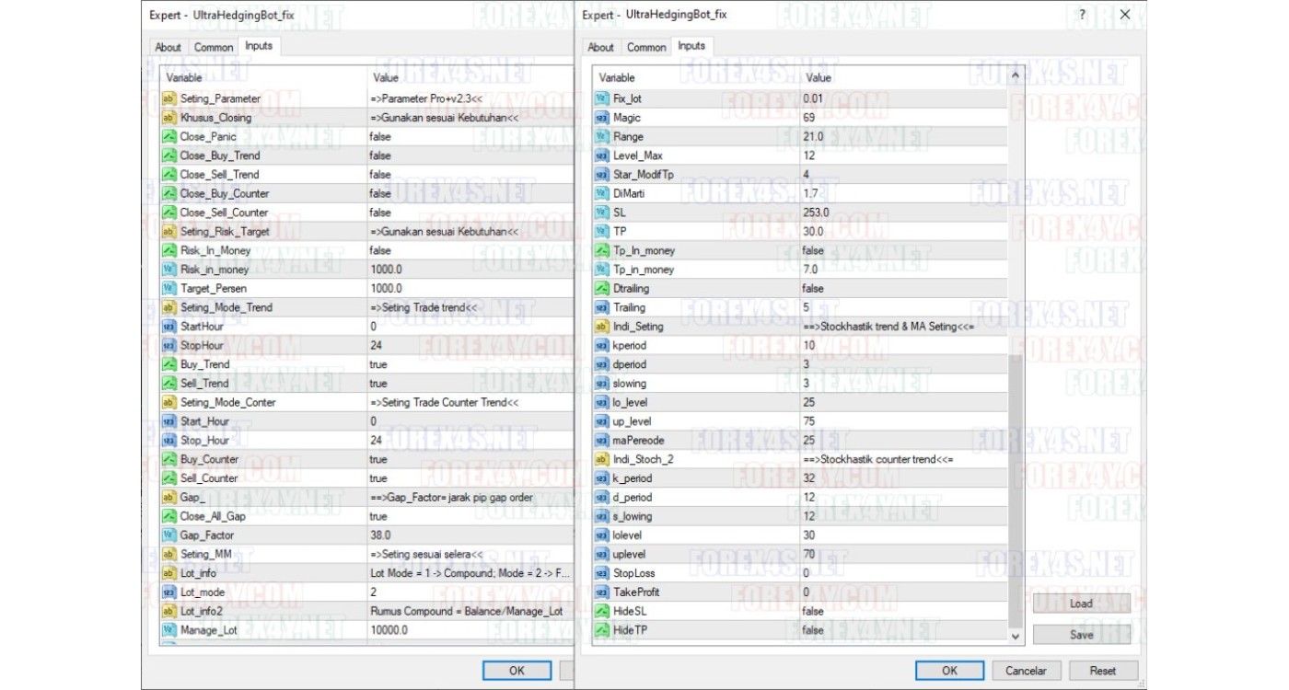Select the Close_All_Gap true value
Image resolution: width=1289 pixels, height=690 pixels.
click(x=378, y=516)
